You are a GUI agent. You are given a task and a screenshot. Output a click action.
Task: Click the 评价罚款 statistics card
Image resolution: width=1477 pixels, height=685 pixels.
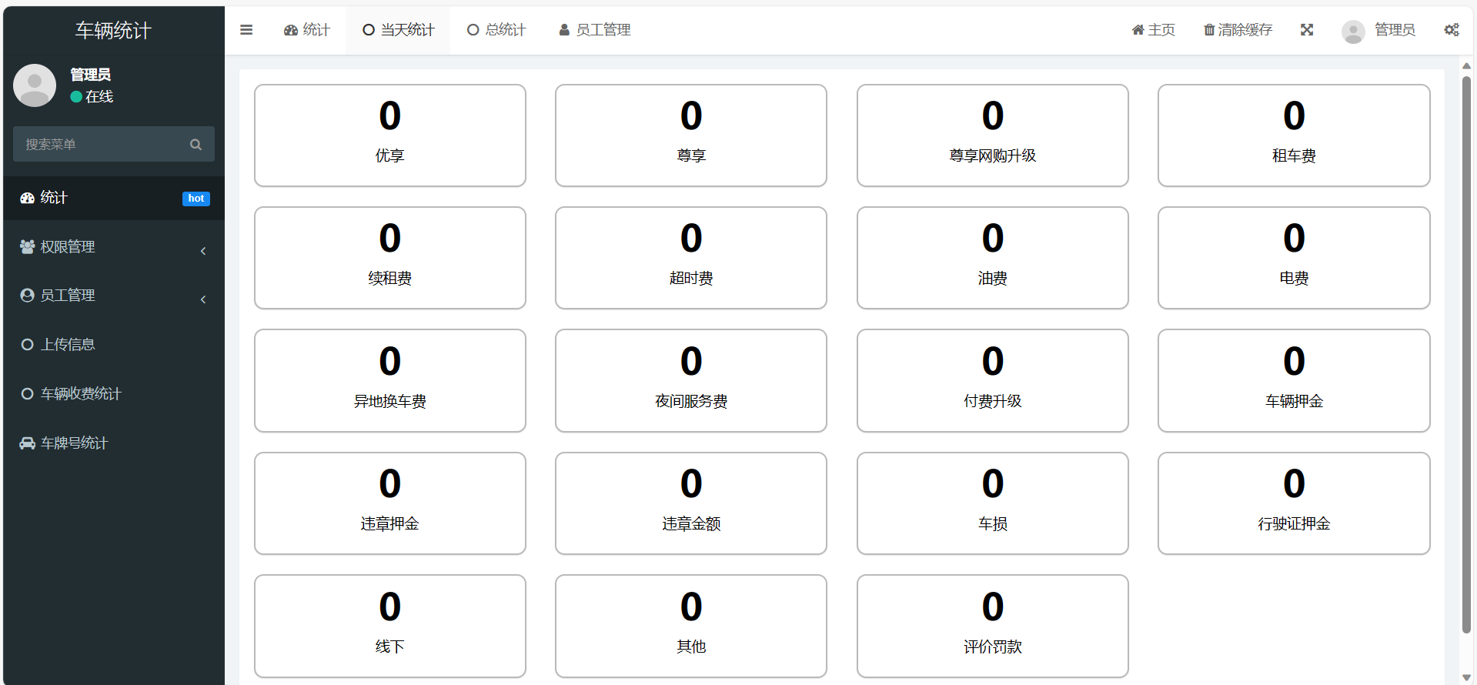992,626
